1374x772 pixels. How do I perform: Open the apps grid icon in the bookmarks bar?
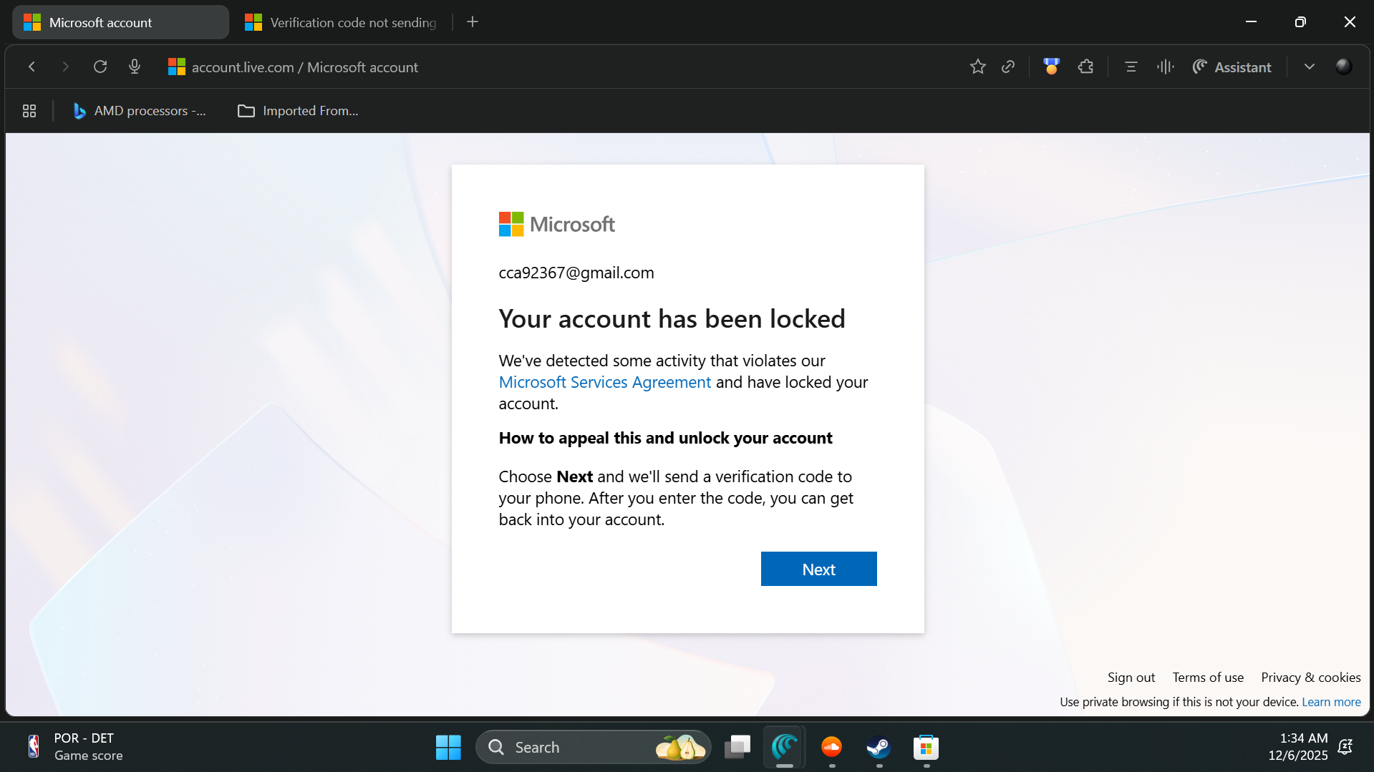click(x=29, y=111)
